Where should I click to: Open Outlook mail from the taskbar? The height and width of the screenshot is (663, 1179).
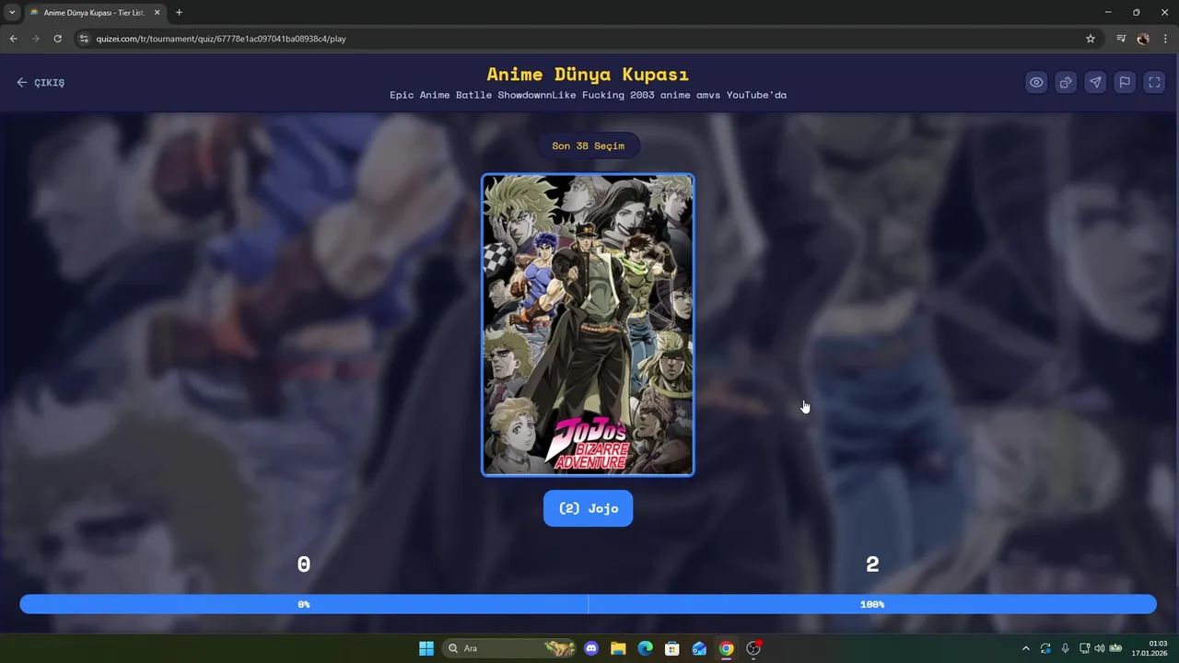[699, 648]
